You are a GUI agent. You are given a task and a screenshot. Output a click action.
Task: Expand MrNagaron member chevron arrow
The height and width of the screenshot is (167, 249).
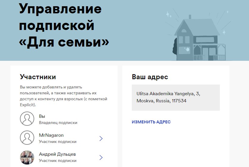click(101, 139)
